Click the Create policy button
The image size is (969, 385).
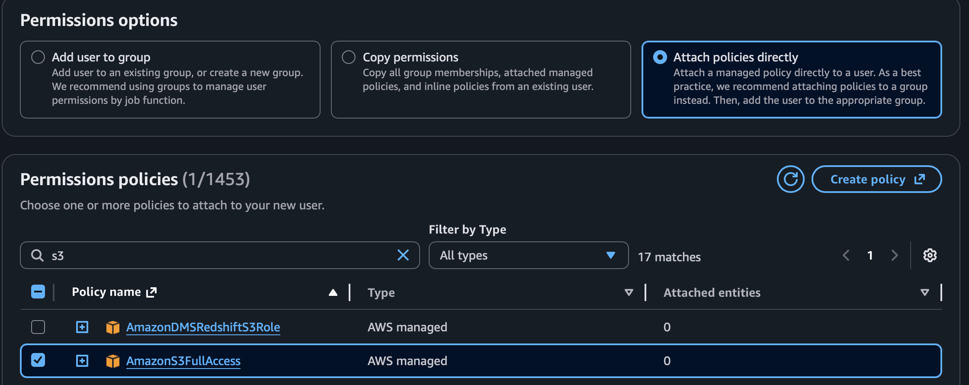876,179
